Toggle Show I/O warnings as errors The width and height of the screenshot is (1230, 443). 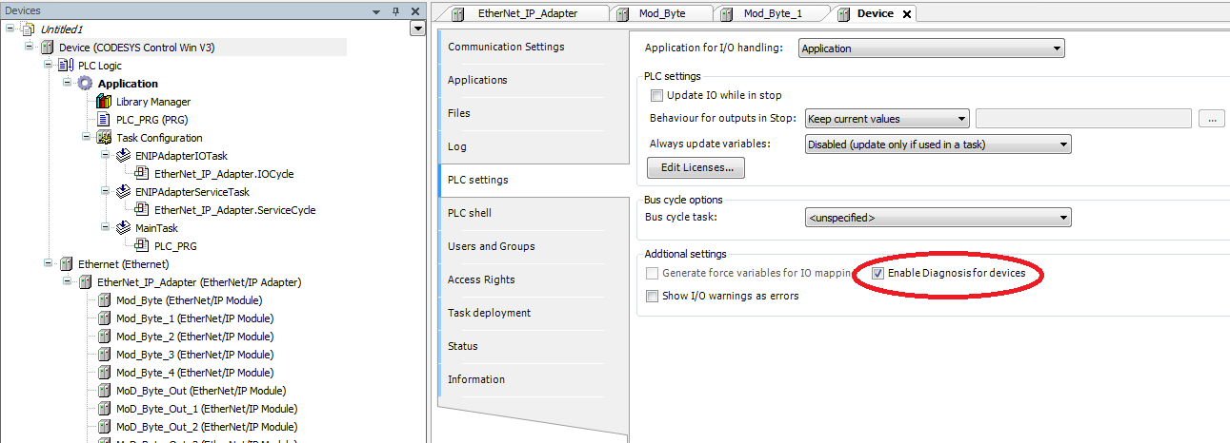coord(653,296)
